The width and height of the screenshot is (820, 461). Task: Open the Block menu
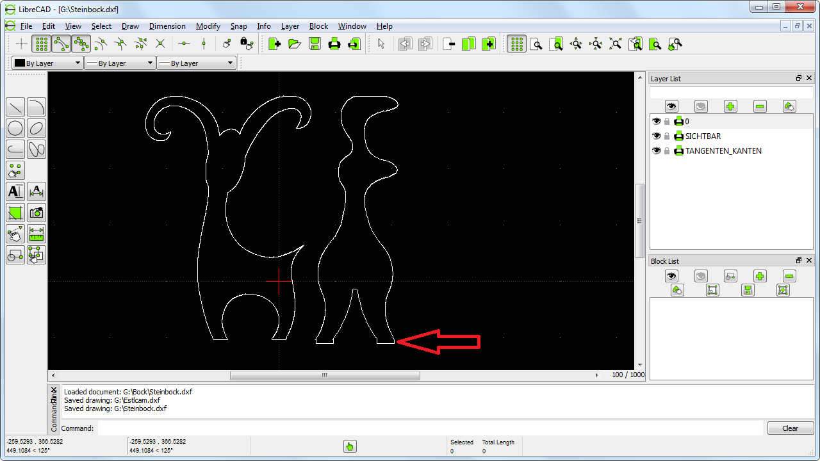pyautogui.click(x=318, y=26)
